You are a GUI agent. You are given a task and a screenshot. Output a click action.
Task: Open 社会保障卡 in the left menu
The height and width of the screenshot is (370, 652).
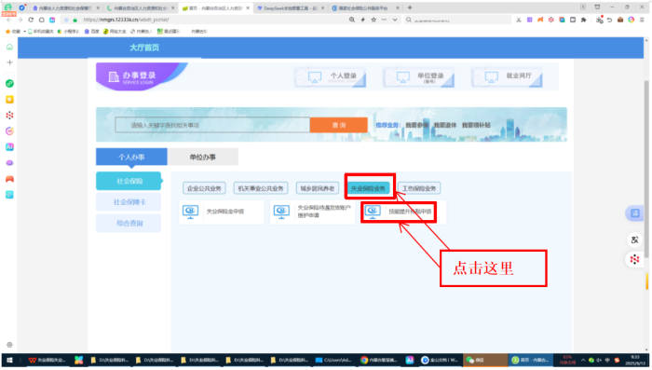click(129, 202)
